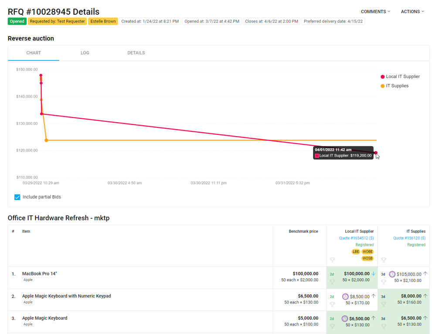
Task: Toggle Local IT Supplier legend series
Action: [x=400, y=77]
